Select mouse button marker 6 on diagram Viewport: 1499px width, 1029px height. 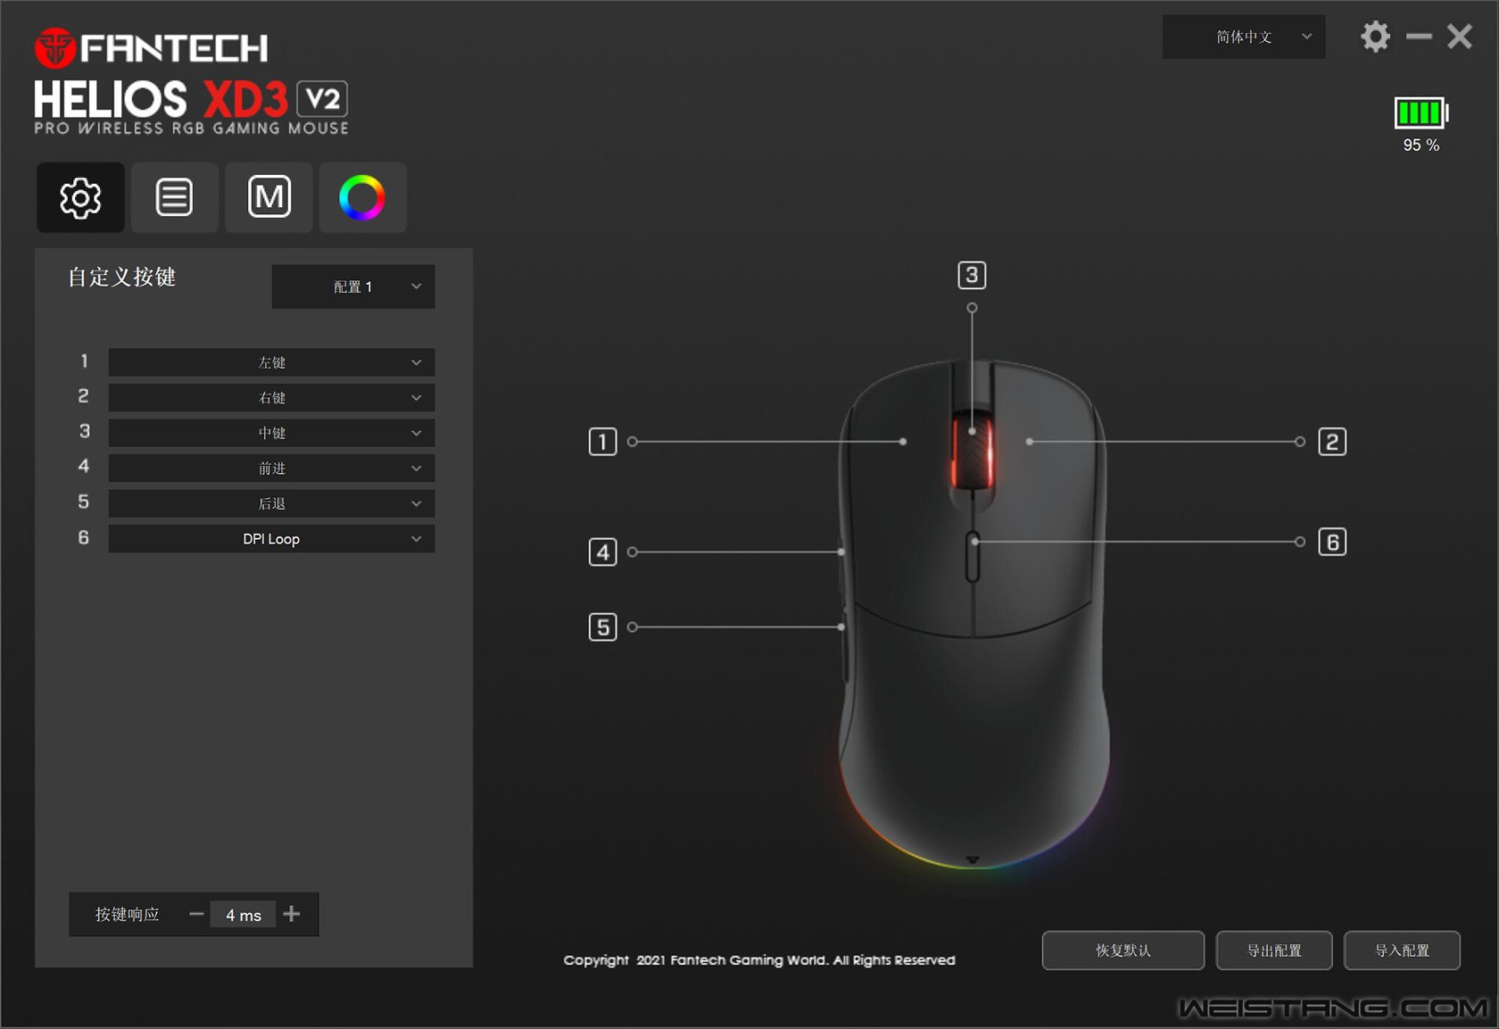pyautogui.click(x=1332, y=542)
